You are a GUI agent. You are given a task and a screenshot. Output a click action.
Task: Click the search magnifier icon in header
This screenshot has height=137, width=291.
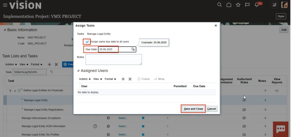[219, 5]
